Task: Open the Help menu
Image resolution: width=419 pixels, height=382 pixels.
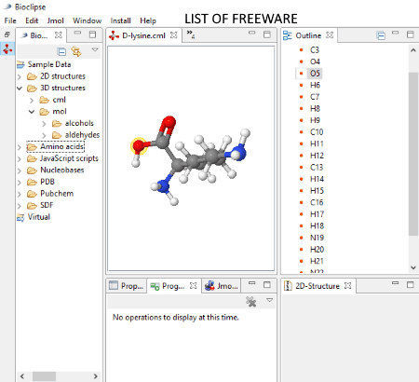Action: (x=148, y=20)
